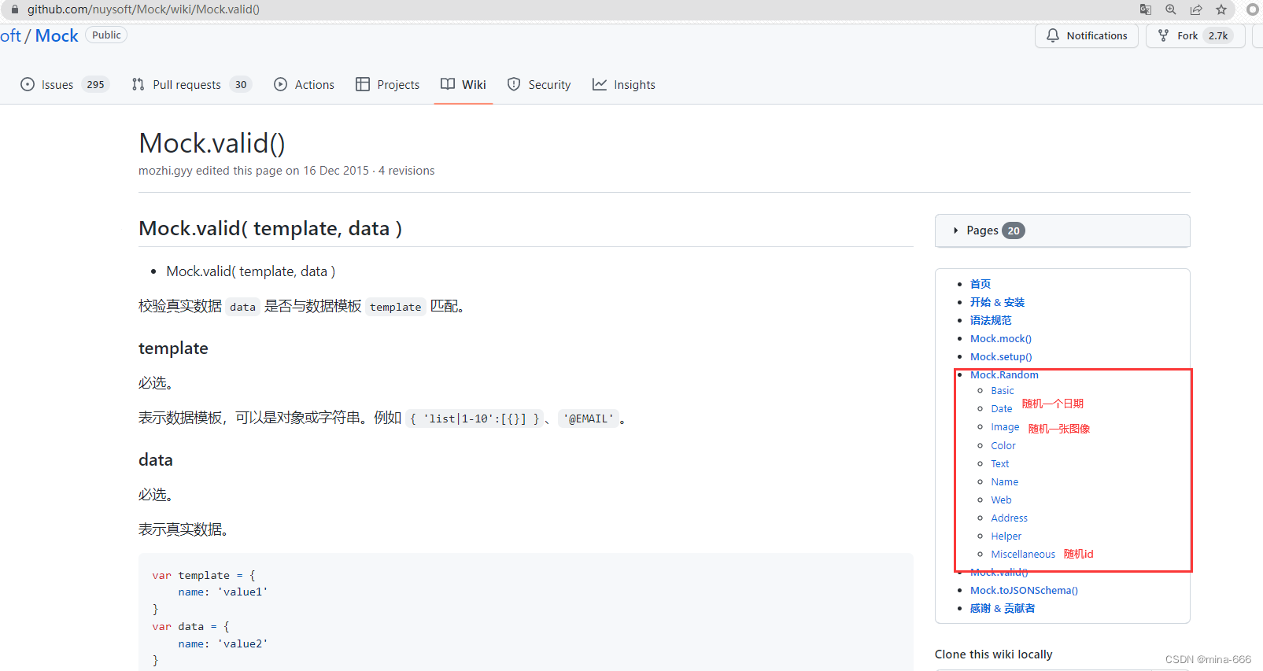Select the Wiki tab label
1263x671 pixels.
point(474,84)
